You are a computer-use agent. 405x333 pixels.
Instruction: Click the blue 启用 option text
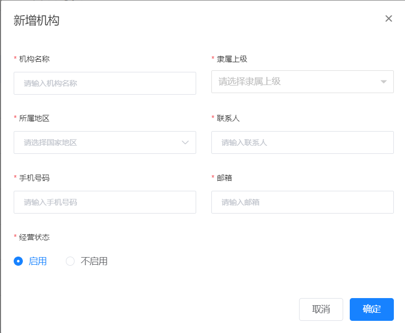[x=38, y=261]
